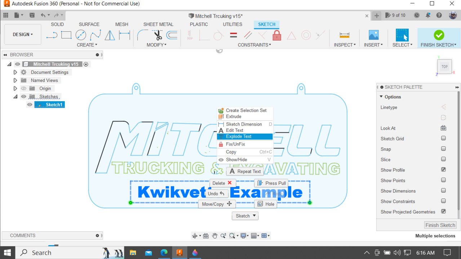461x259 pixels.
Task: Click the Repeat Text marking menu button
Action: coord(245,171)
